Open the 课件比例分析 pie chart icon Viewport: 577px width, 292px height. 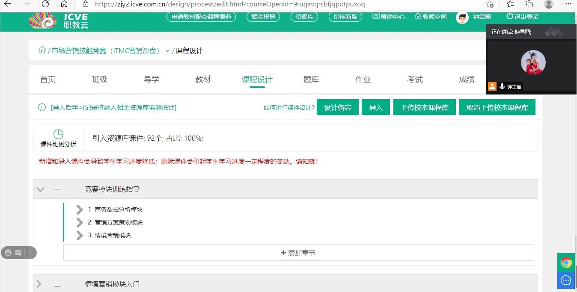point(58,134)
